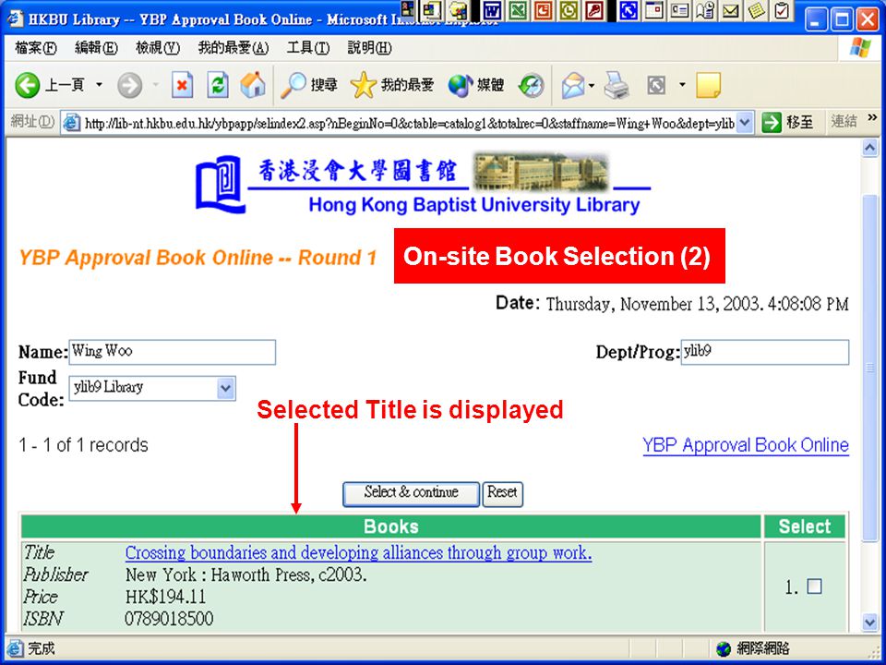Click the yellow sticky note icon in shortcut bar
The image size is (886, 665).
pos(757,10)
